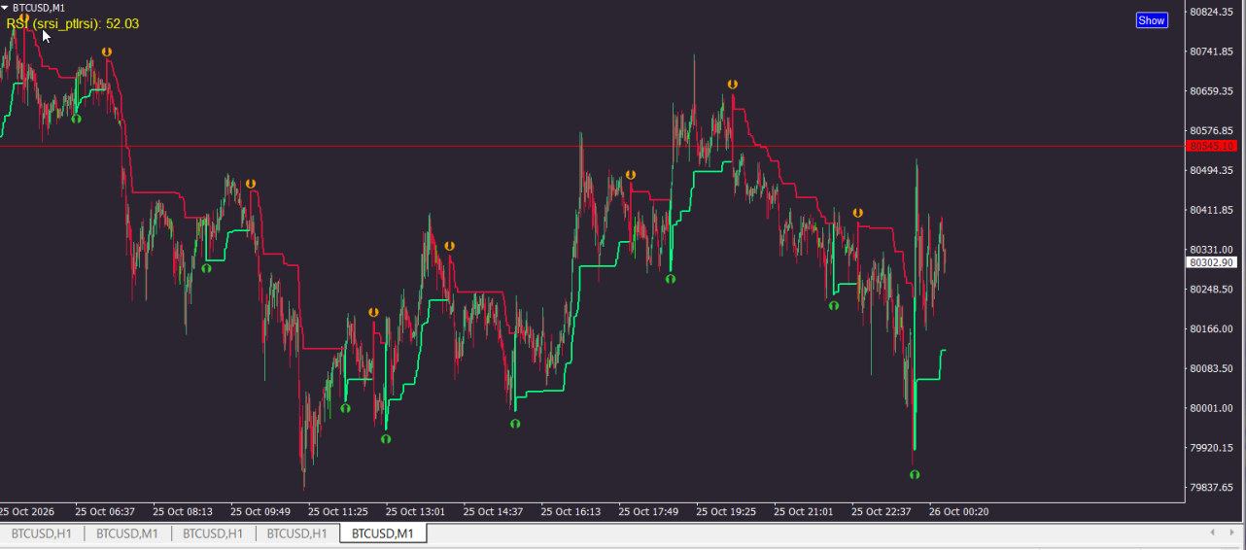Click time label 25 Oct 16:13

571,511
